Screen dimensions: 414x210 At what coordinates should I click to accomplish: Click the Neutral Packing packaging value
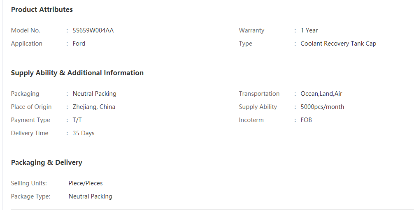pos(95,94)
